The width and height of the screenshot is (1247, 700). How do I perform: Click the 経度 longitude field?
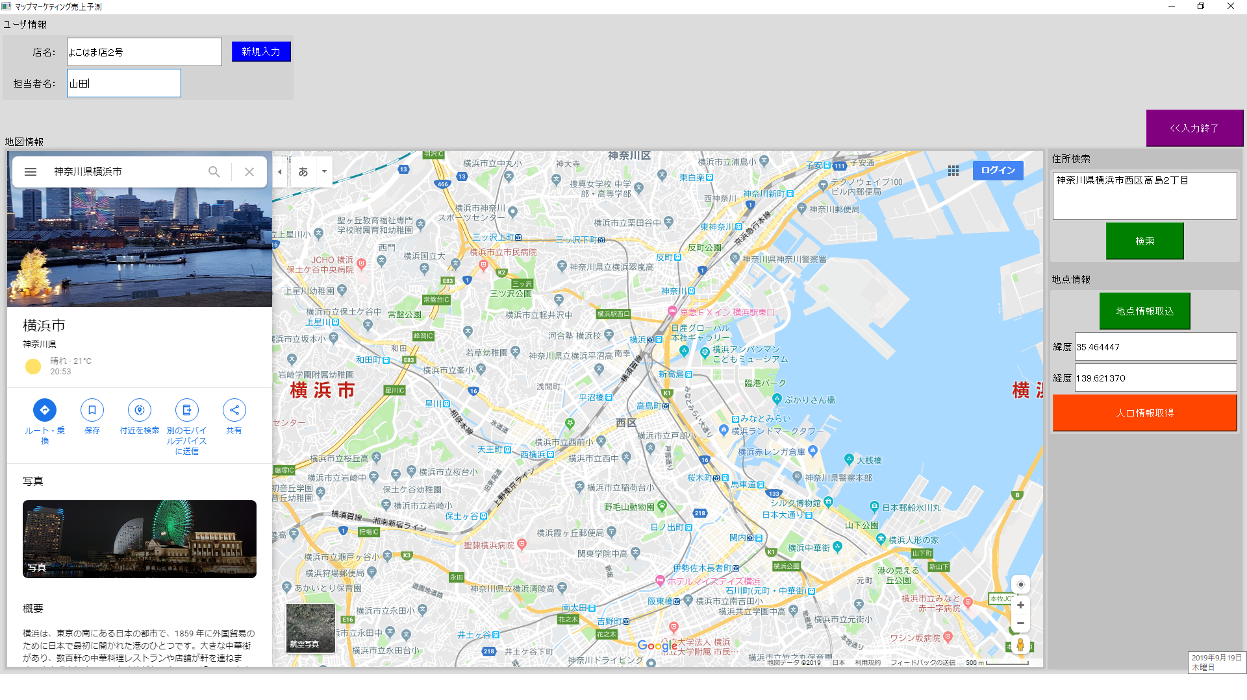point(1156,378)
